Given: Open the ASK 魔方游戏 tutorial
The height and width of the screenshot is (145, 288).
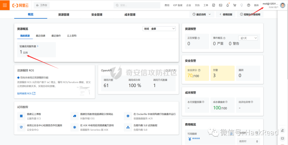Looking at the screenshot, I should coord(97,125).
